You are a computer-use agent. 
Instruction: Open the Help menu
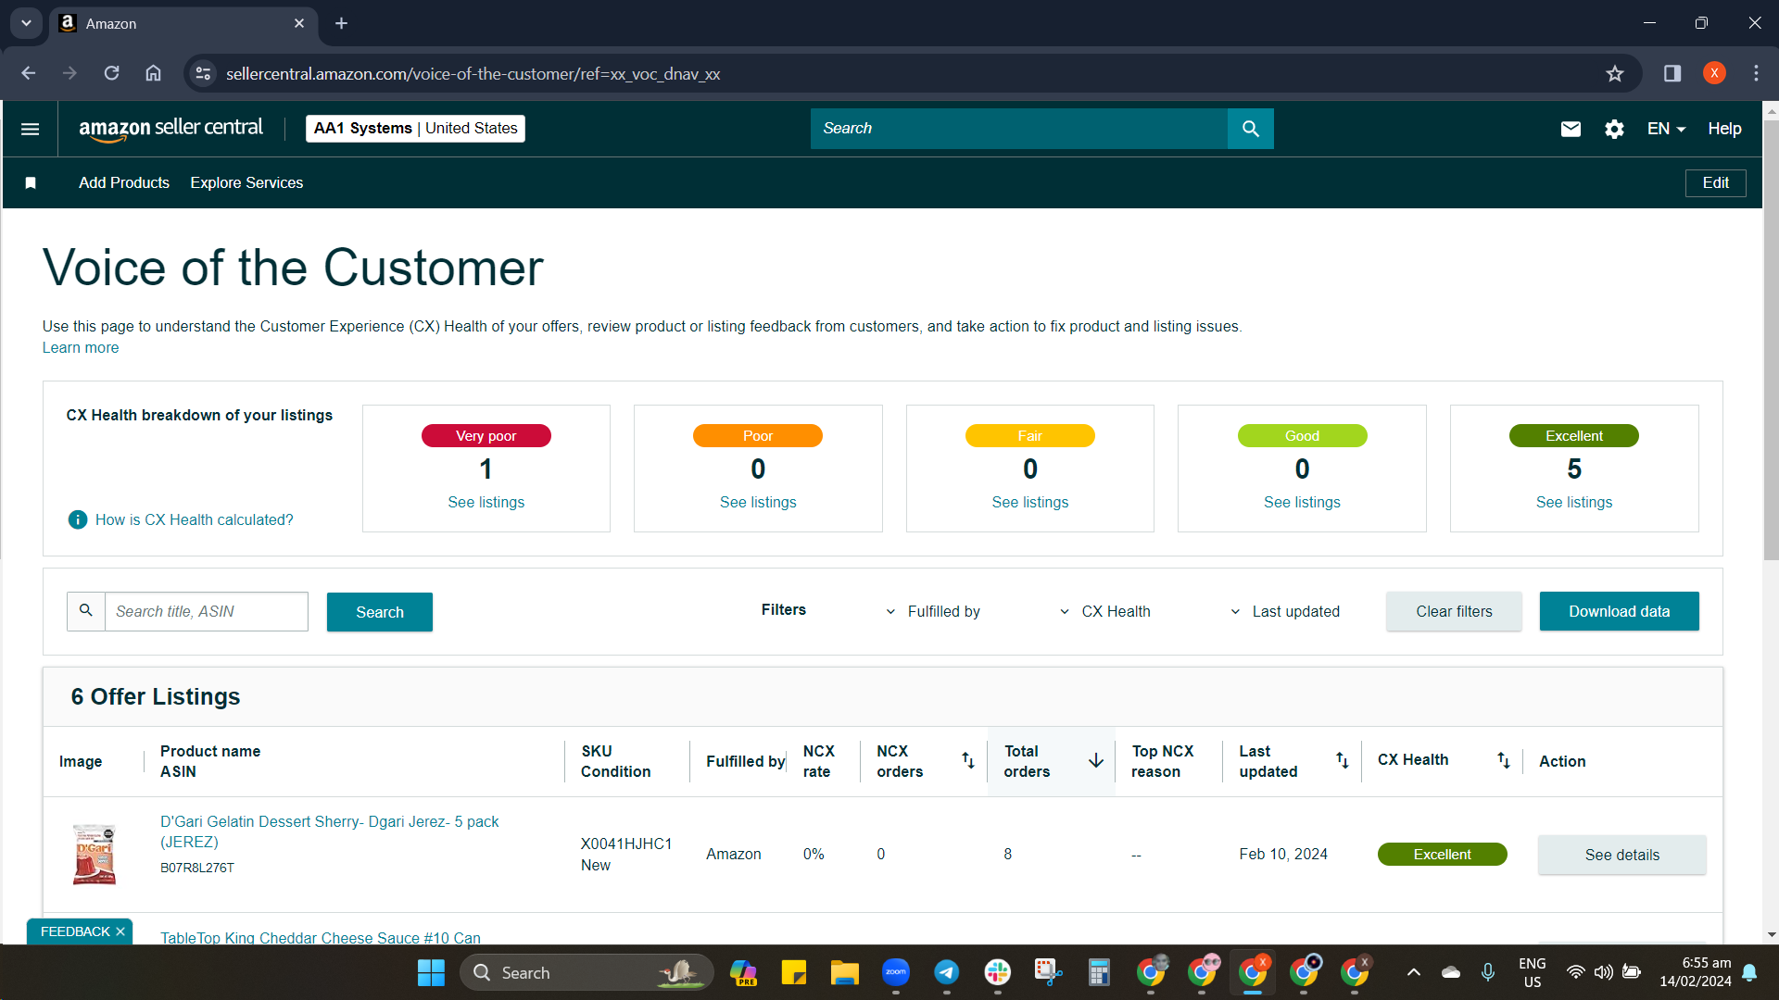click(1724, 129)
